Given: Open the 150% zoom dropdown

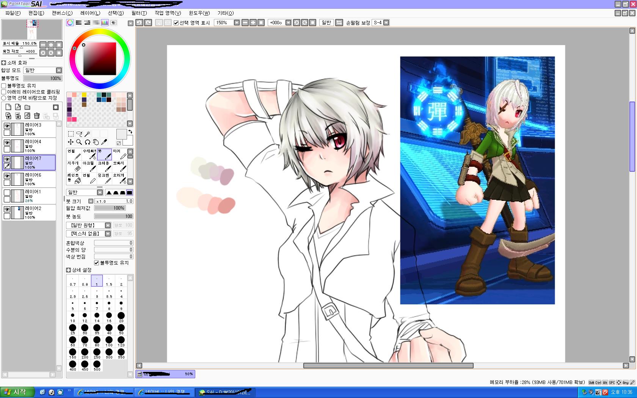Looking at the screenshot, I should click(x=237, y=22).
